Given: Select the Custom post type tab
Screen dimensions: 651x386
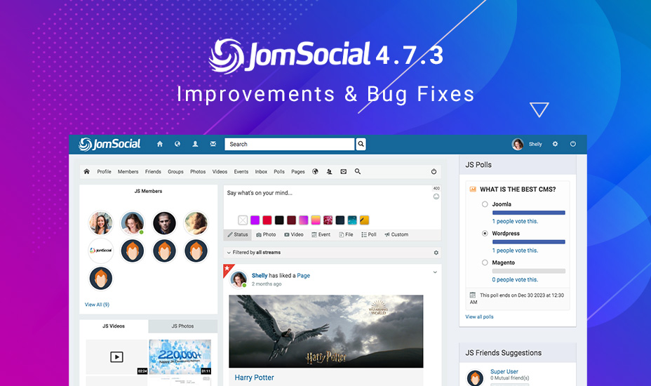Looking at the screenshot, I should pyautogui.click(x=396, y=234).
